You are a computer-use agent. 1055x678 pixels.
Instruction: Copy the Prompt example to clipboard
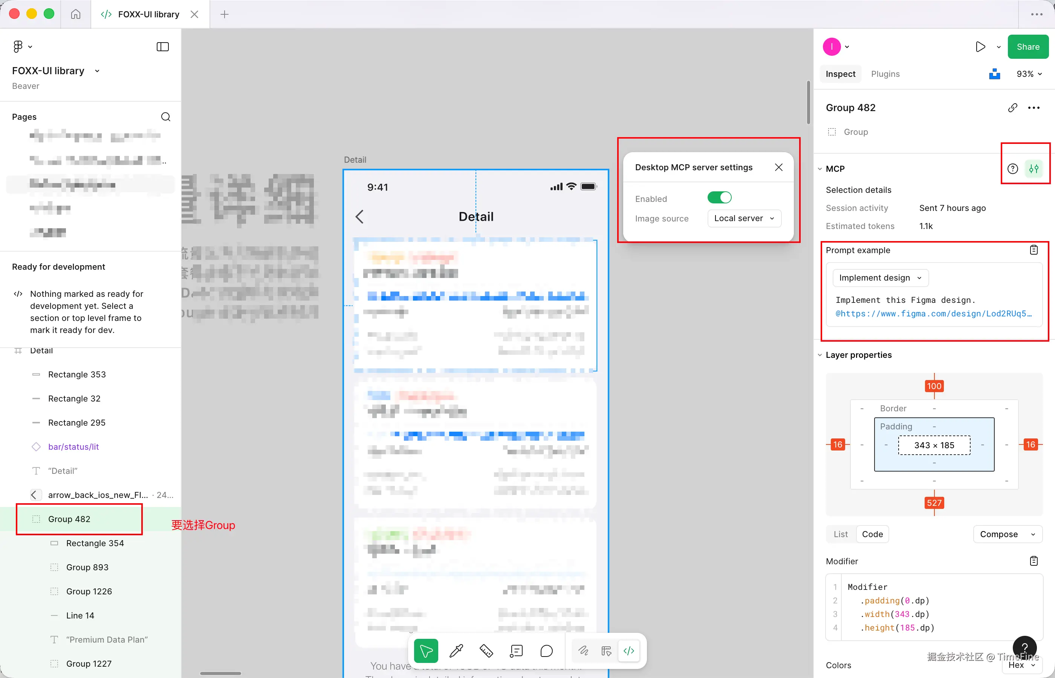(x=1034, y=250)
